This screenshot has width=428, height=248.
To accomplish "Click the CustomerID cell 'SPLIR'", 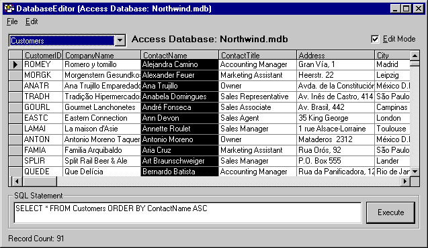I will pos(42,161).
